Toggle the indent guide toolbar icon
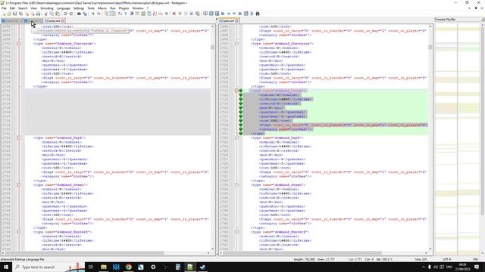 [131, 14]
